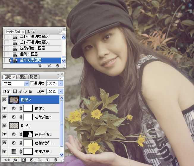This screenshot has height=166, width=194.
Task: Hide 色相/饱和 layer eye icon
Action: [x=4, y=143]
